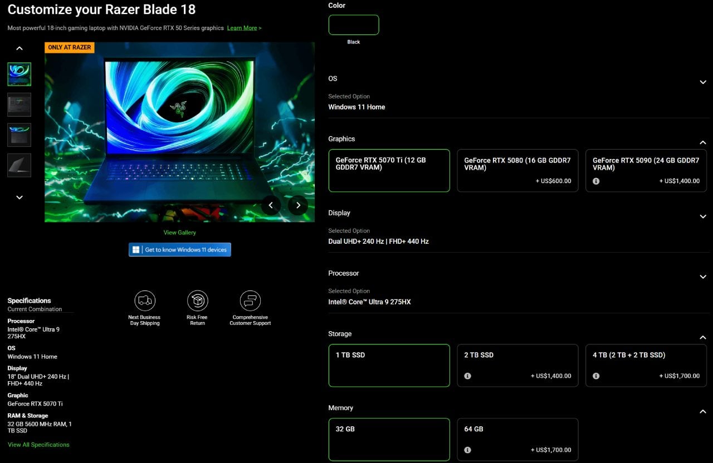Collapse the Graphics section

click(703, 142)
